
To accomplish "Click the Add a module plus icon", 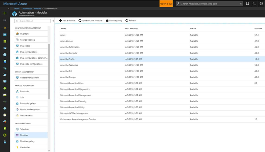I will click(60, 20).
